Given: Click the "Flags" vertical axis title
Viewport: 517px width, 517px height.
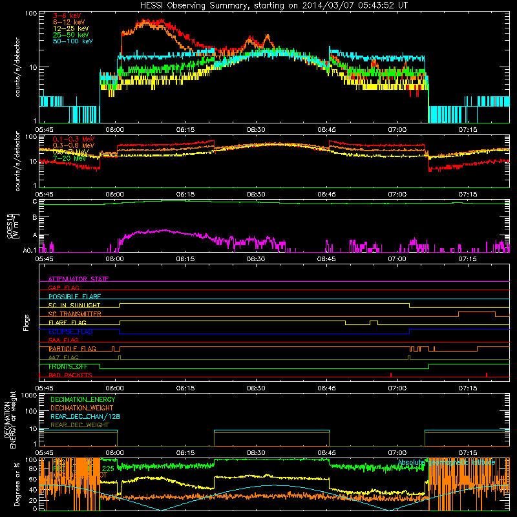Looking at the screenshot, I should pos(26,322).
